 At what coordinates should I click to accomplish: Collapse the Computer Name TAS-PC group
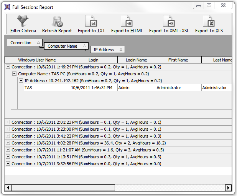(x=15, y=74)
